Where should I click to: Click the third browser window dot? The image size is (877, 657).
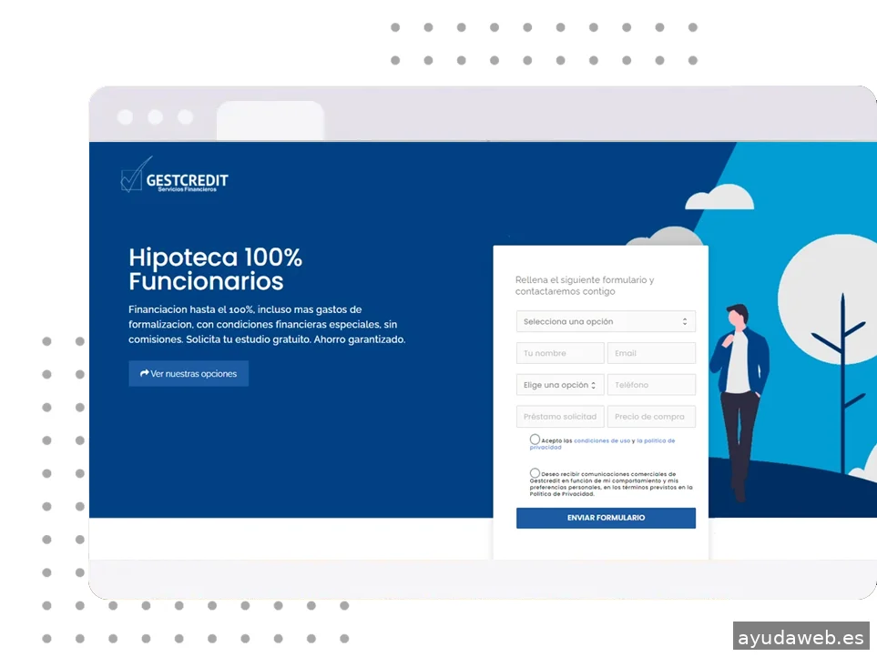coord(186,117)
